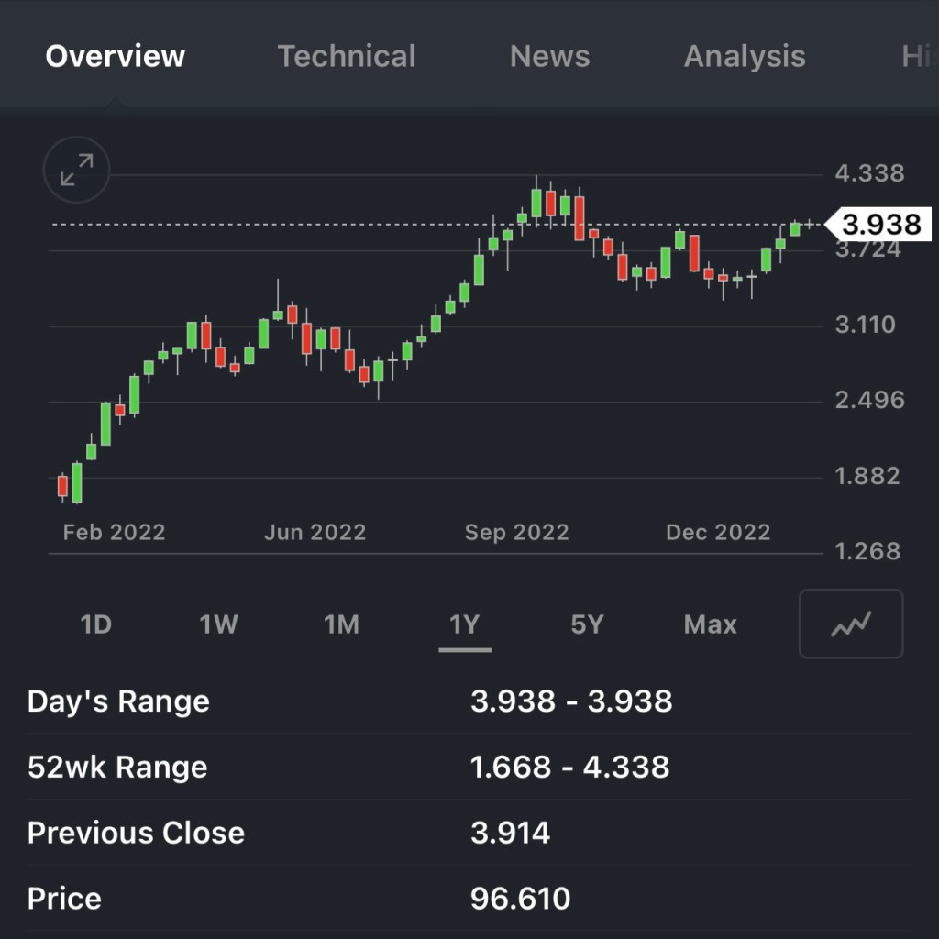Viewport: 939px width, 939px height.
Task: Expand chart to fullscreen view
Action: pyautogui.click(x=76, y=170)
